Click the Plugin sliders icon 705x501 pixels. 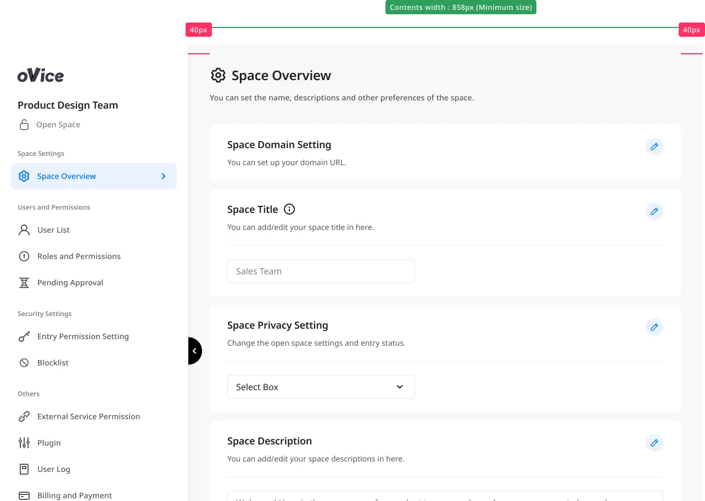[24, 443]
